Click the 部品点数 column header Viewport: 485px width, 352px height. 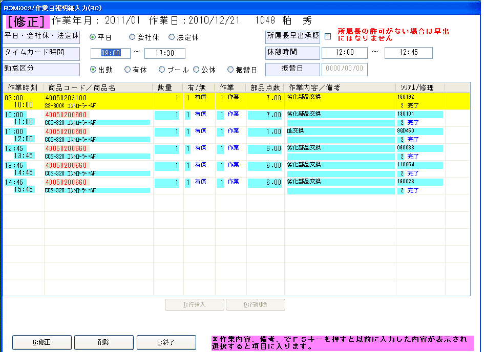(x=265, y=88)
